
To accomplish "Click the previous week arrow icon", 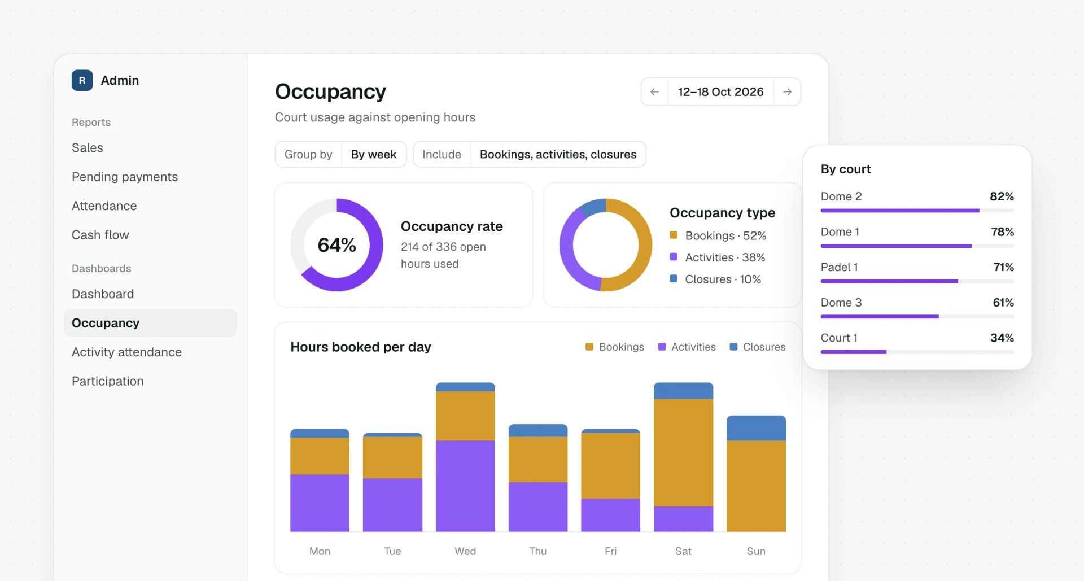I will tap(655, 92).
